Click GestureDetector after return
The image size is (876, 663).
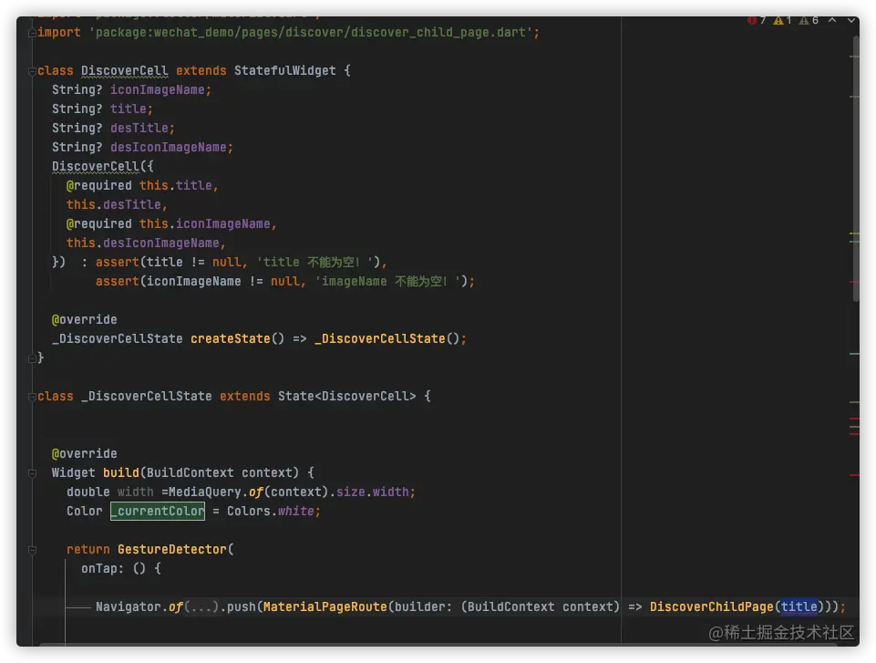click(x=172, y=550)
